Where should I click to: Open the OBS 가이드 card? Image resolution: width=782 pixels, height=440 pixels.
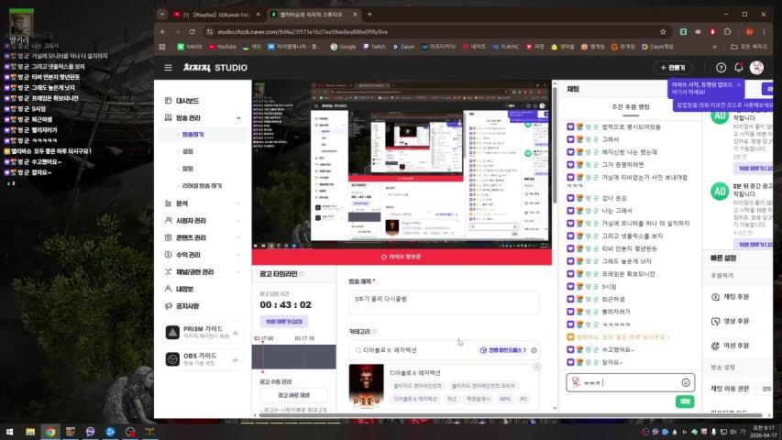[203, 359]
